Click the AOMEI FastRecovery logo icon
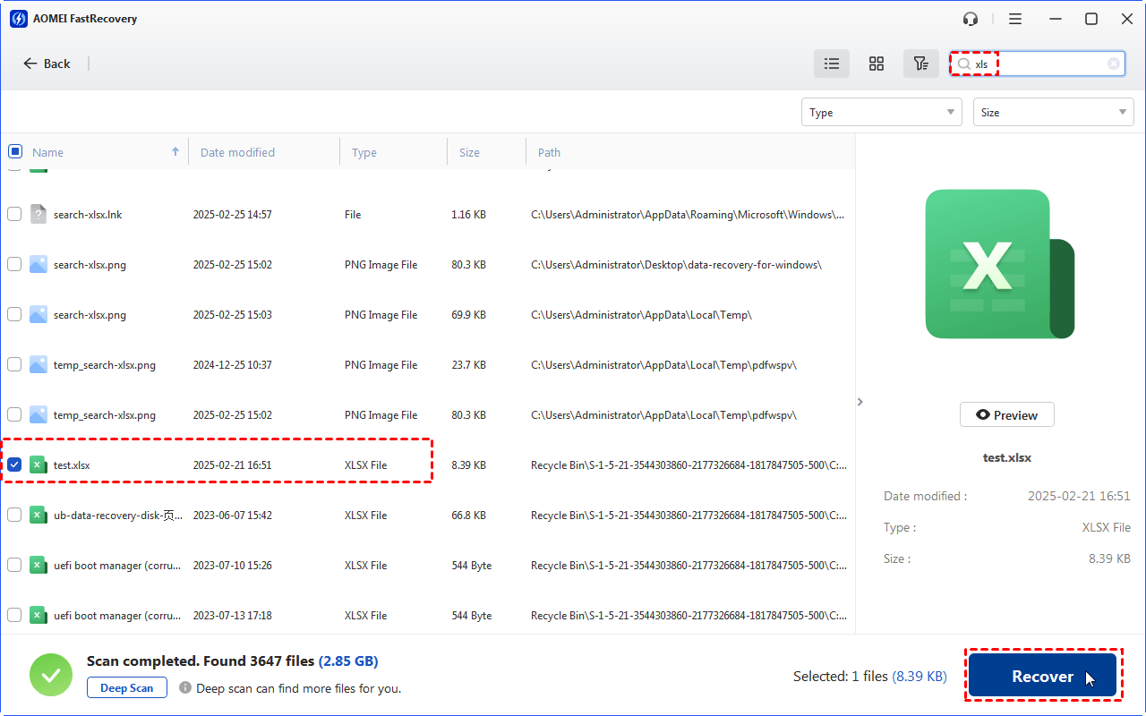This screenshot has width=1146, height=716. coord(20,19)
